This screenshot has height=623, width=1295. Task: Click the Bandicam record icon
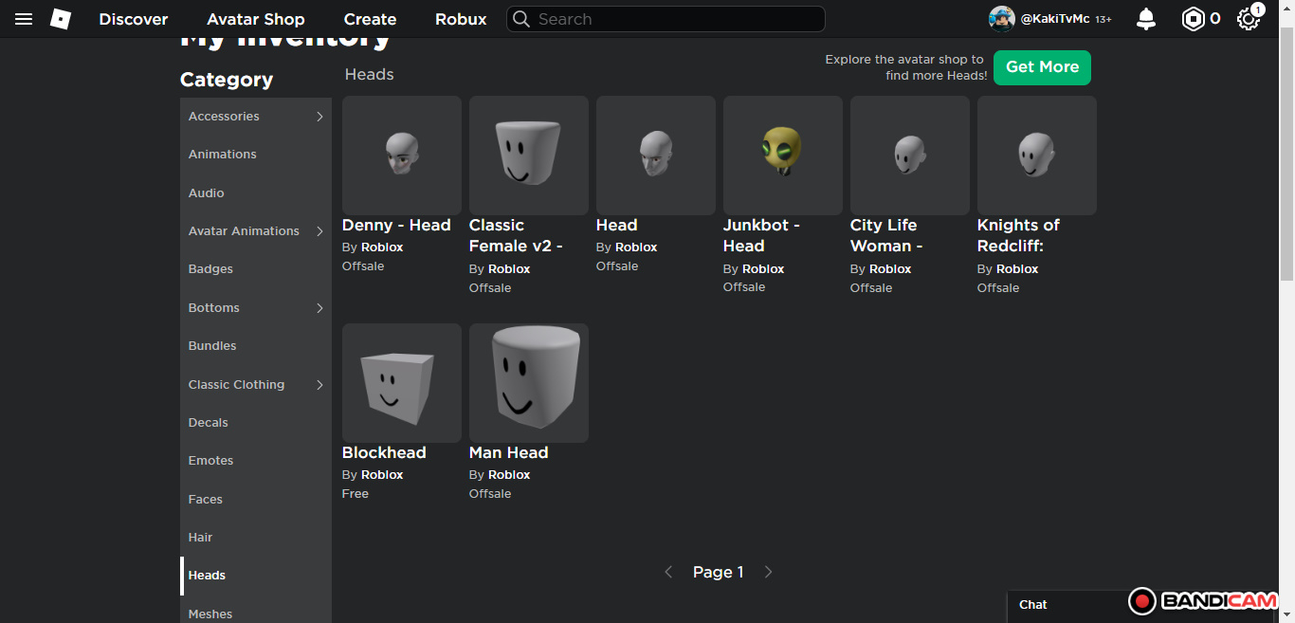pyautogui.click(x=1142, y=601)
